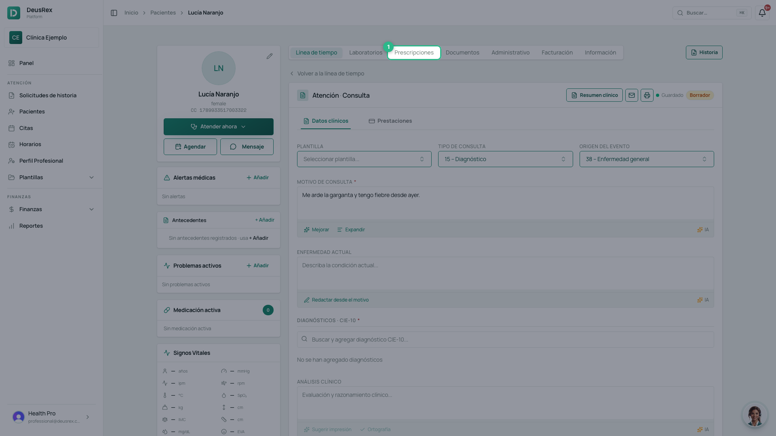Viewport: 776px width, 436px height.
Task: Add a medical alert with Añadir
Action: point(257,178)
